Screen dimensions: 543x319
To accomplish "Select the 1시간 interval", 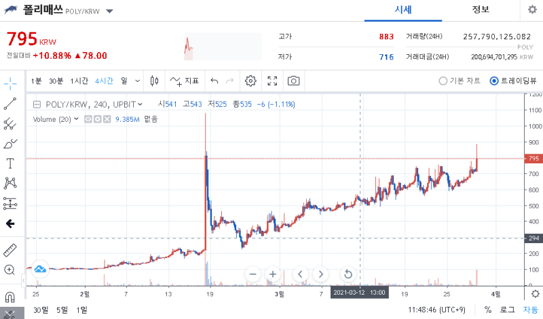I will tap(79, 81).
